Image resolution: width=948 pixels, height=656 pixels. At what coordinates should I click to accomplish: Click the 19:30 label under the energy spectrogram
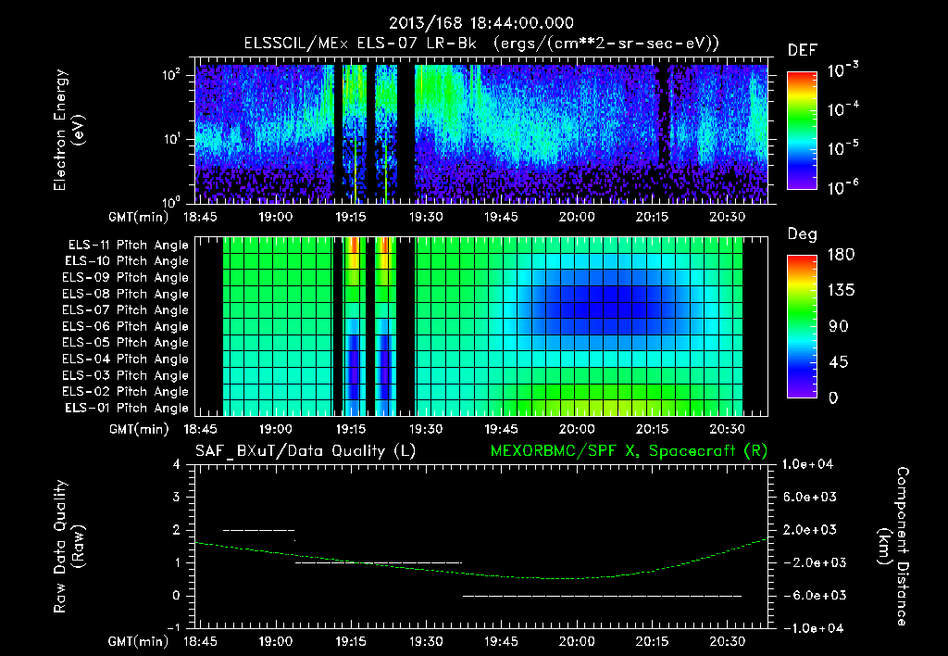(426, 217)
